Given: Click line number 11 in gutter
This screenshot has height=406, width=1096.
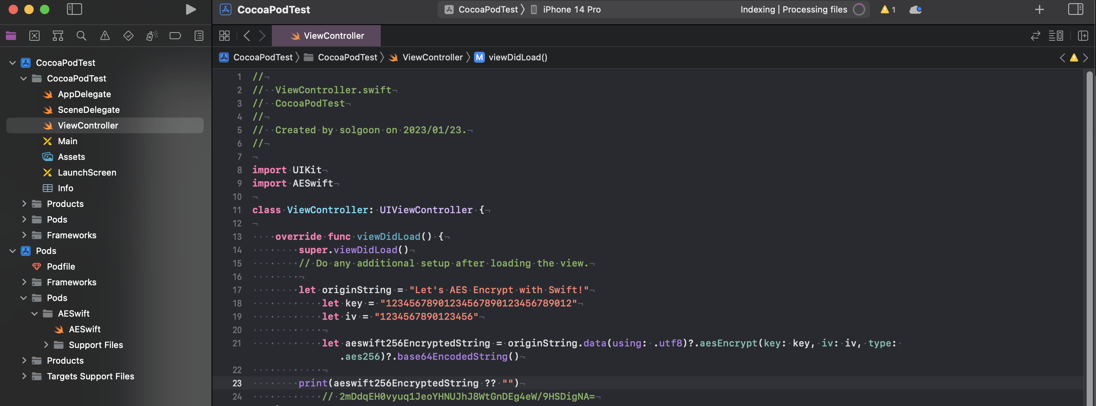Looking at the screenshot, I should click(x=237, y=210).
